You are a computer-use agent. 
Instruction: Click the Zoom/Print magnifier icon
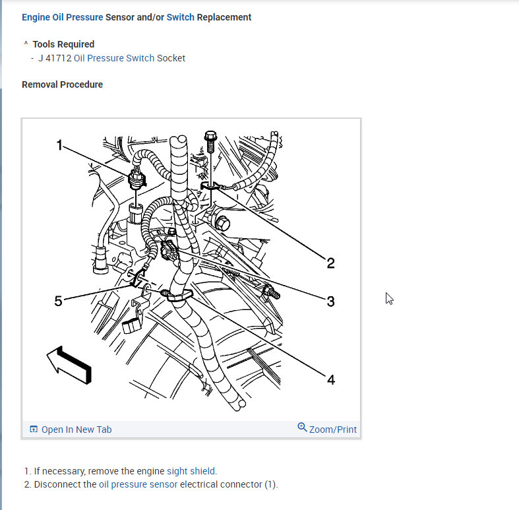[302, 428]
